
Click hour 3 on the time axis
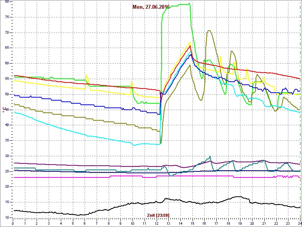[49, 223]
